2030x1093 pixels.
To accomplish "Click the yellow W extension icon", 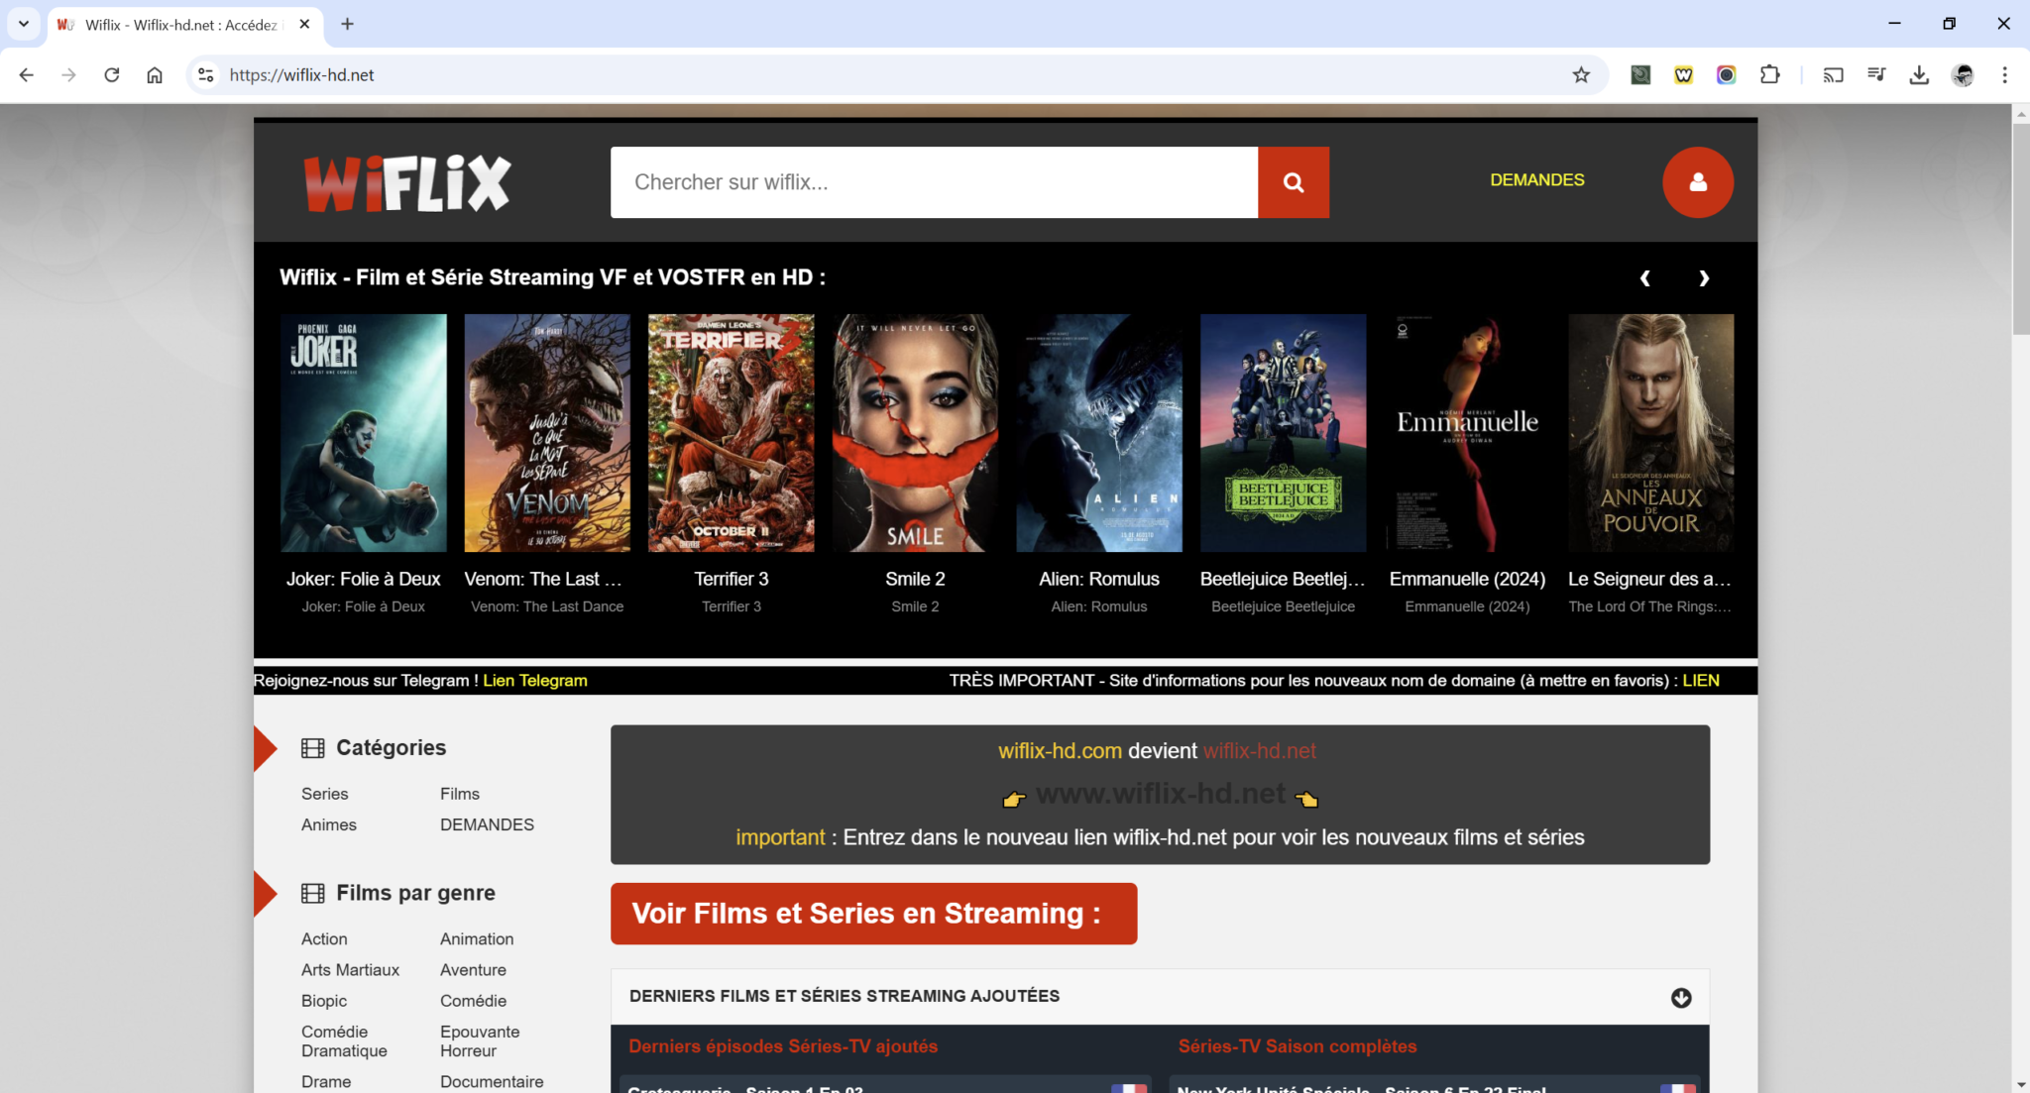I will point(1683,75).
